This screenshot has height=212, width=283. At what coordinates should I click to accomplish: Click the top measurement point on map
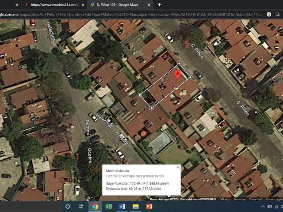coord(179,64)
